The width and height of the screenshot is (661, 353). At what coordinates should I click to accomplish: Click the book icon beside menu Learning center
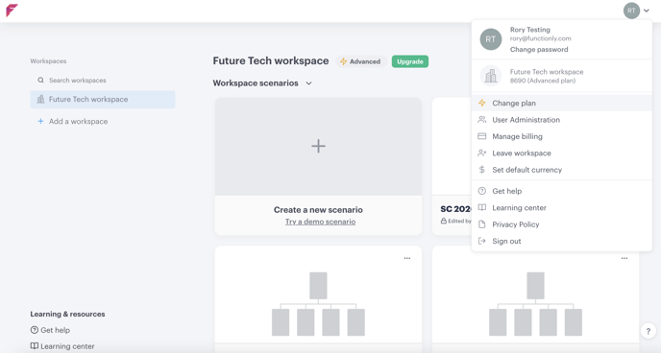click(x=482, y=207)
